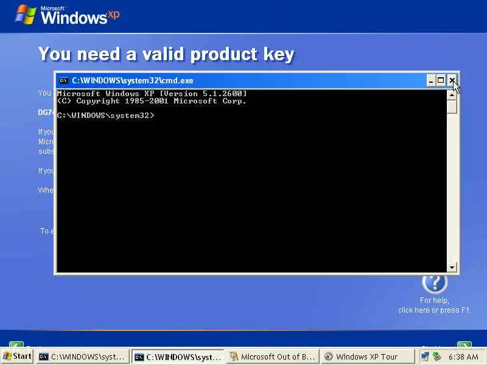The image size is (487, 365).
Task: Click the Microsoft Windows XP version line
Action: (152, 94)
